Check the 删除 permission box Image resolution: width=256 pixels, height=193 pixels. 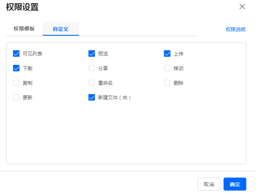pyautogui.click(x=167, y=83)
